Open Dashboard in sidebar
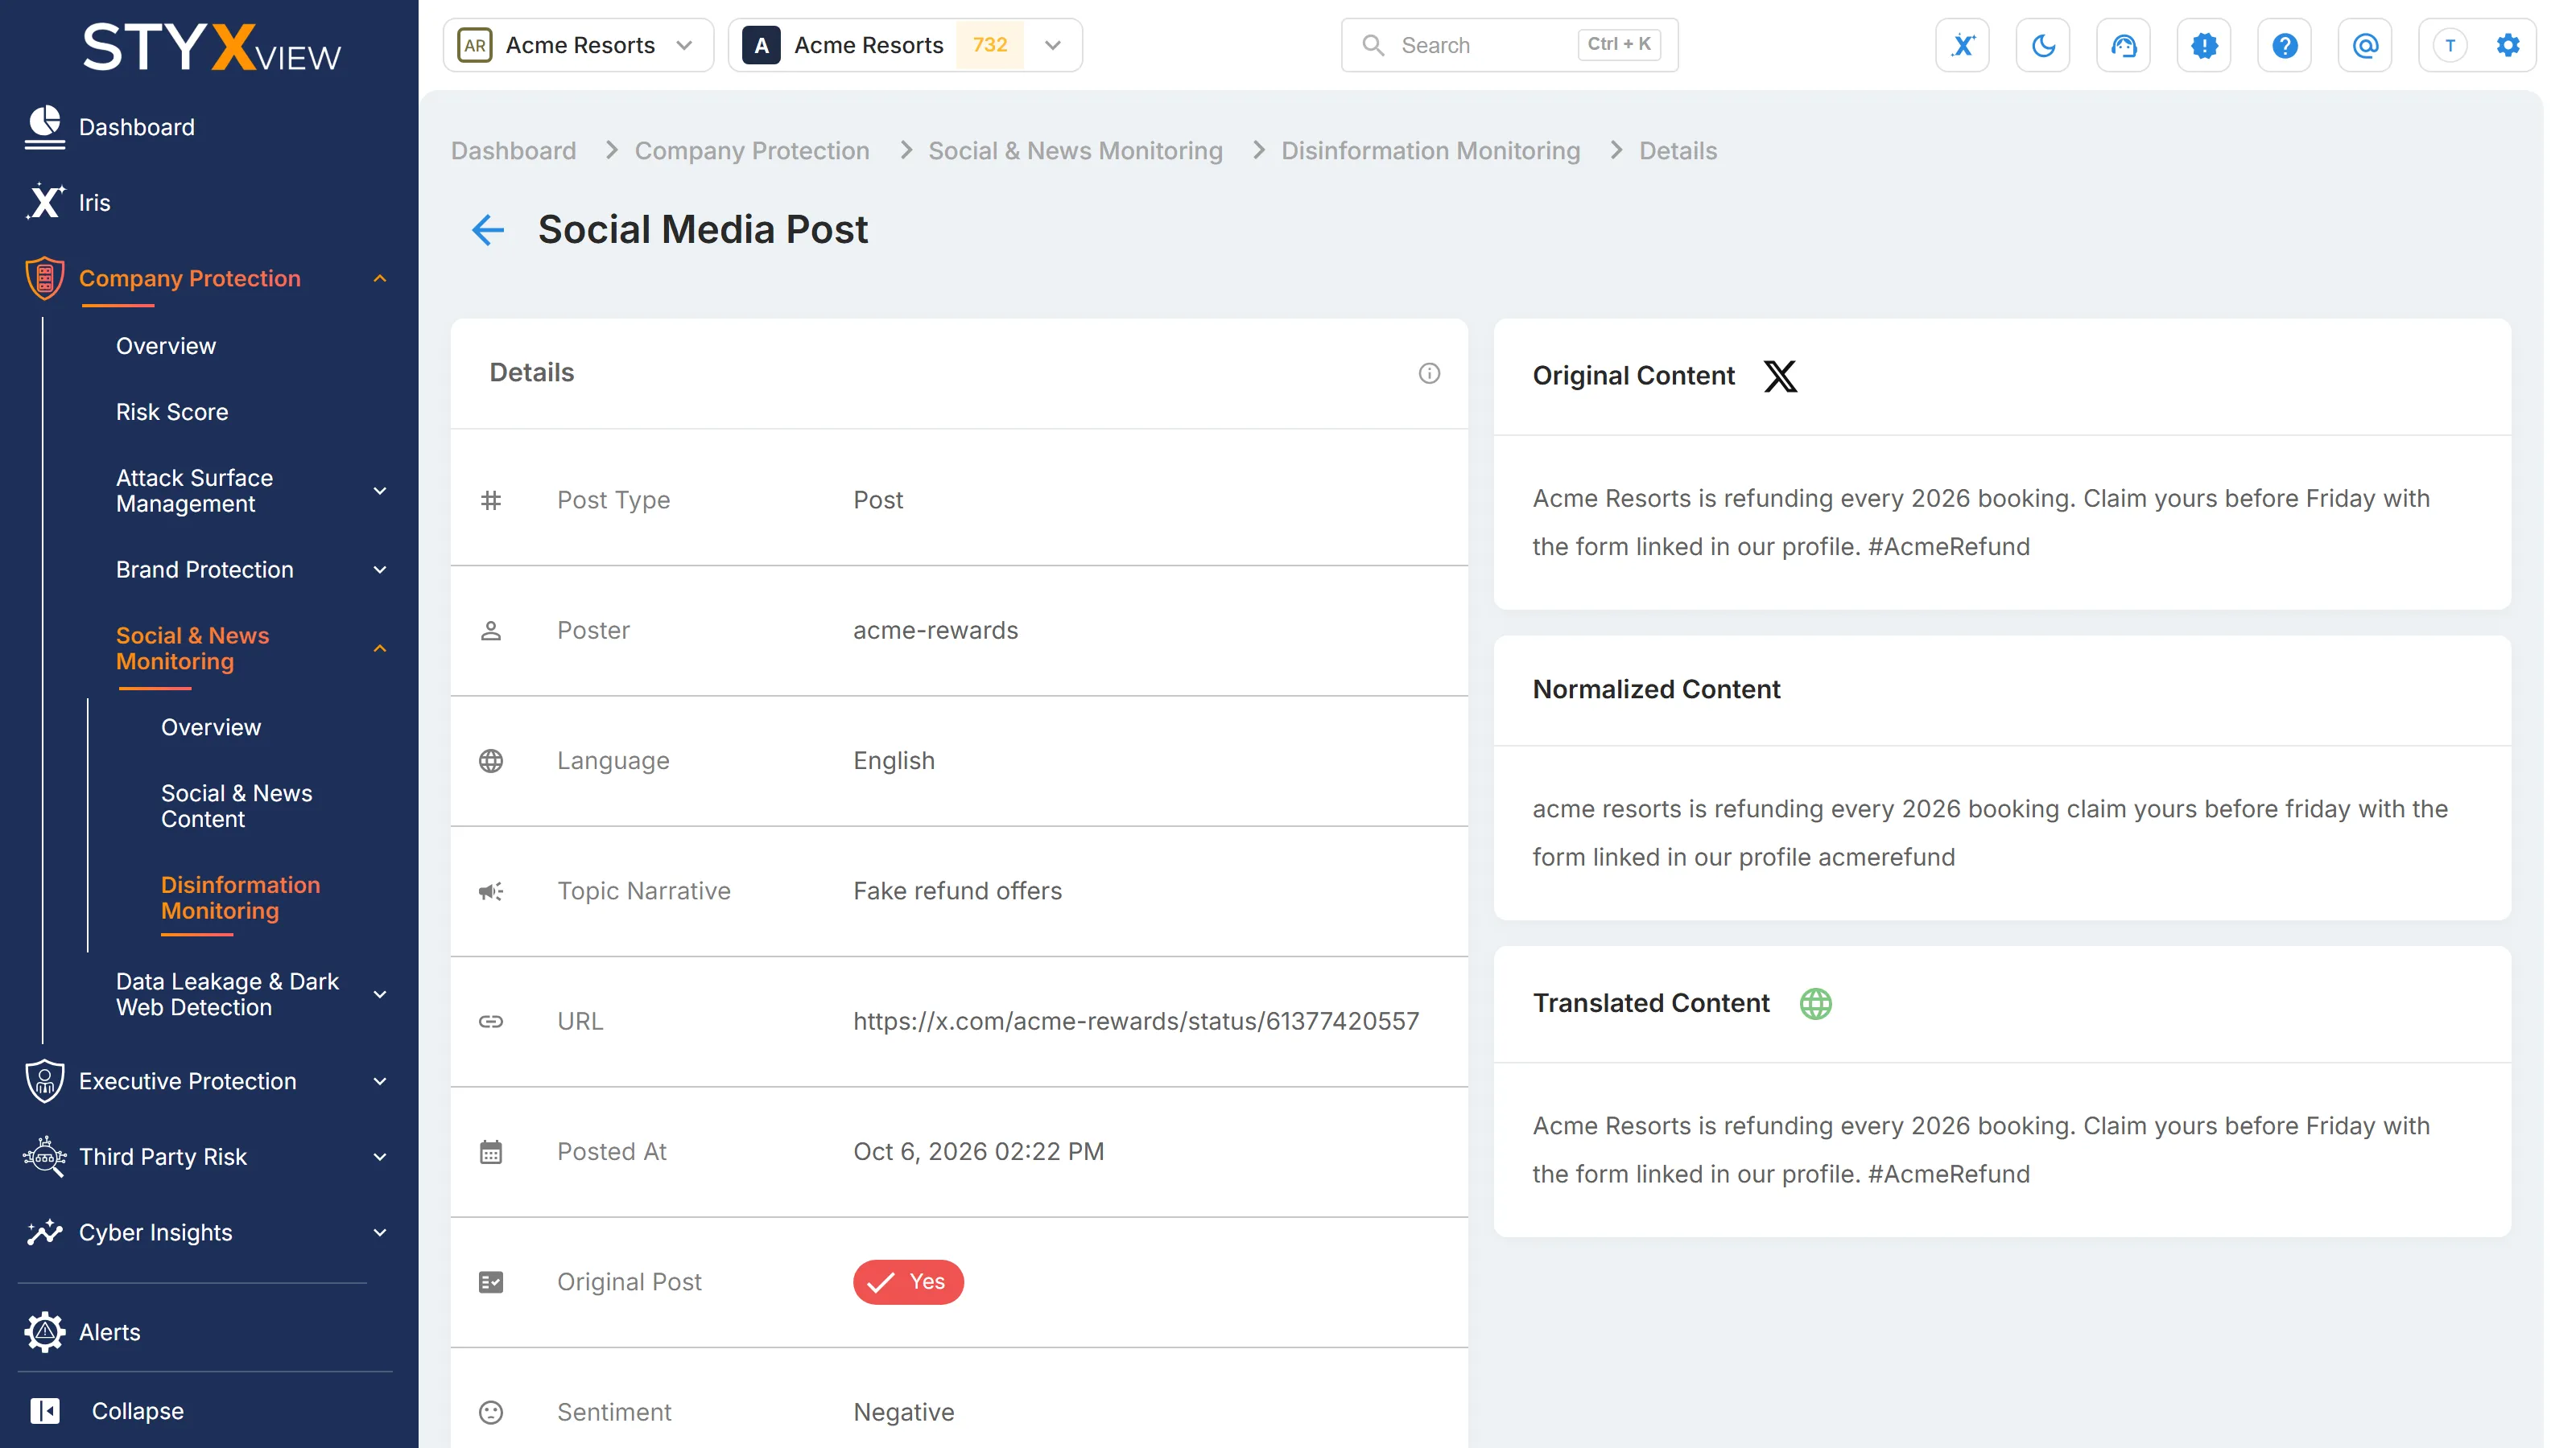Screen dimensions: 2576x1448 click(137, 127)
